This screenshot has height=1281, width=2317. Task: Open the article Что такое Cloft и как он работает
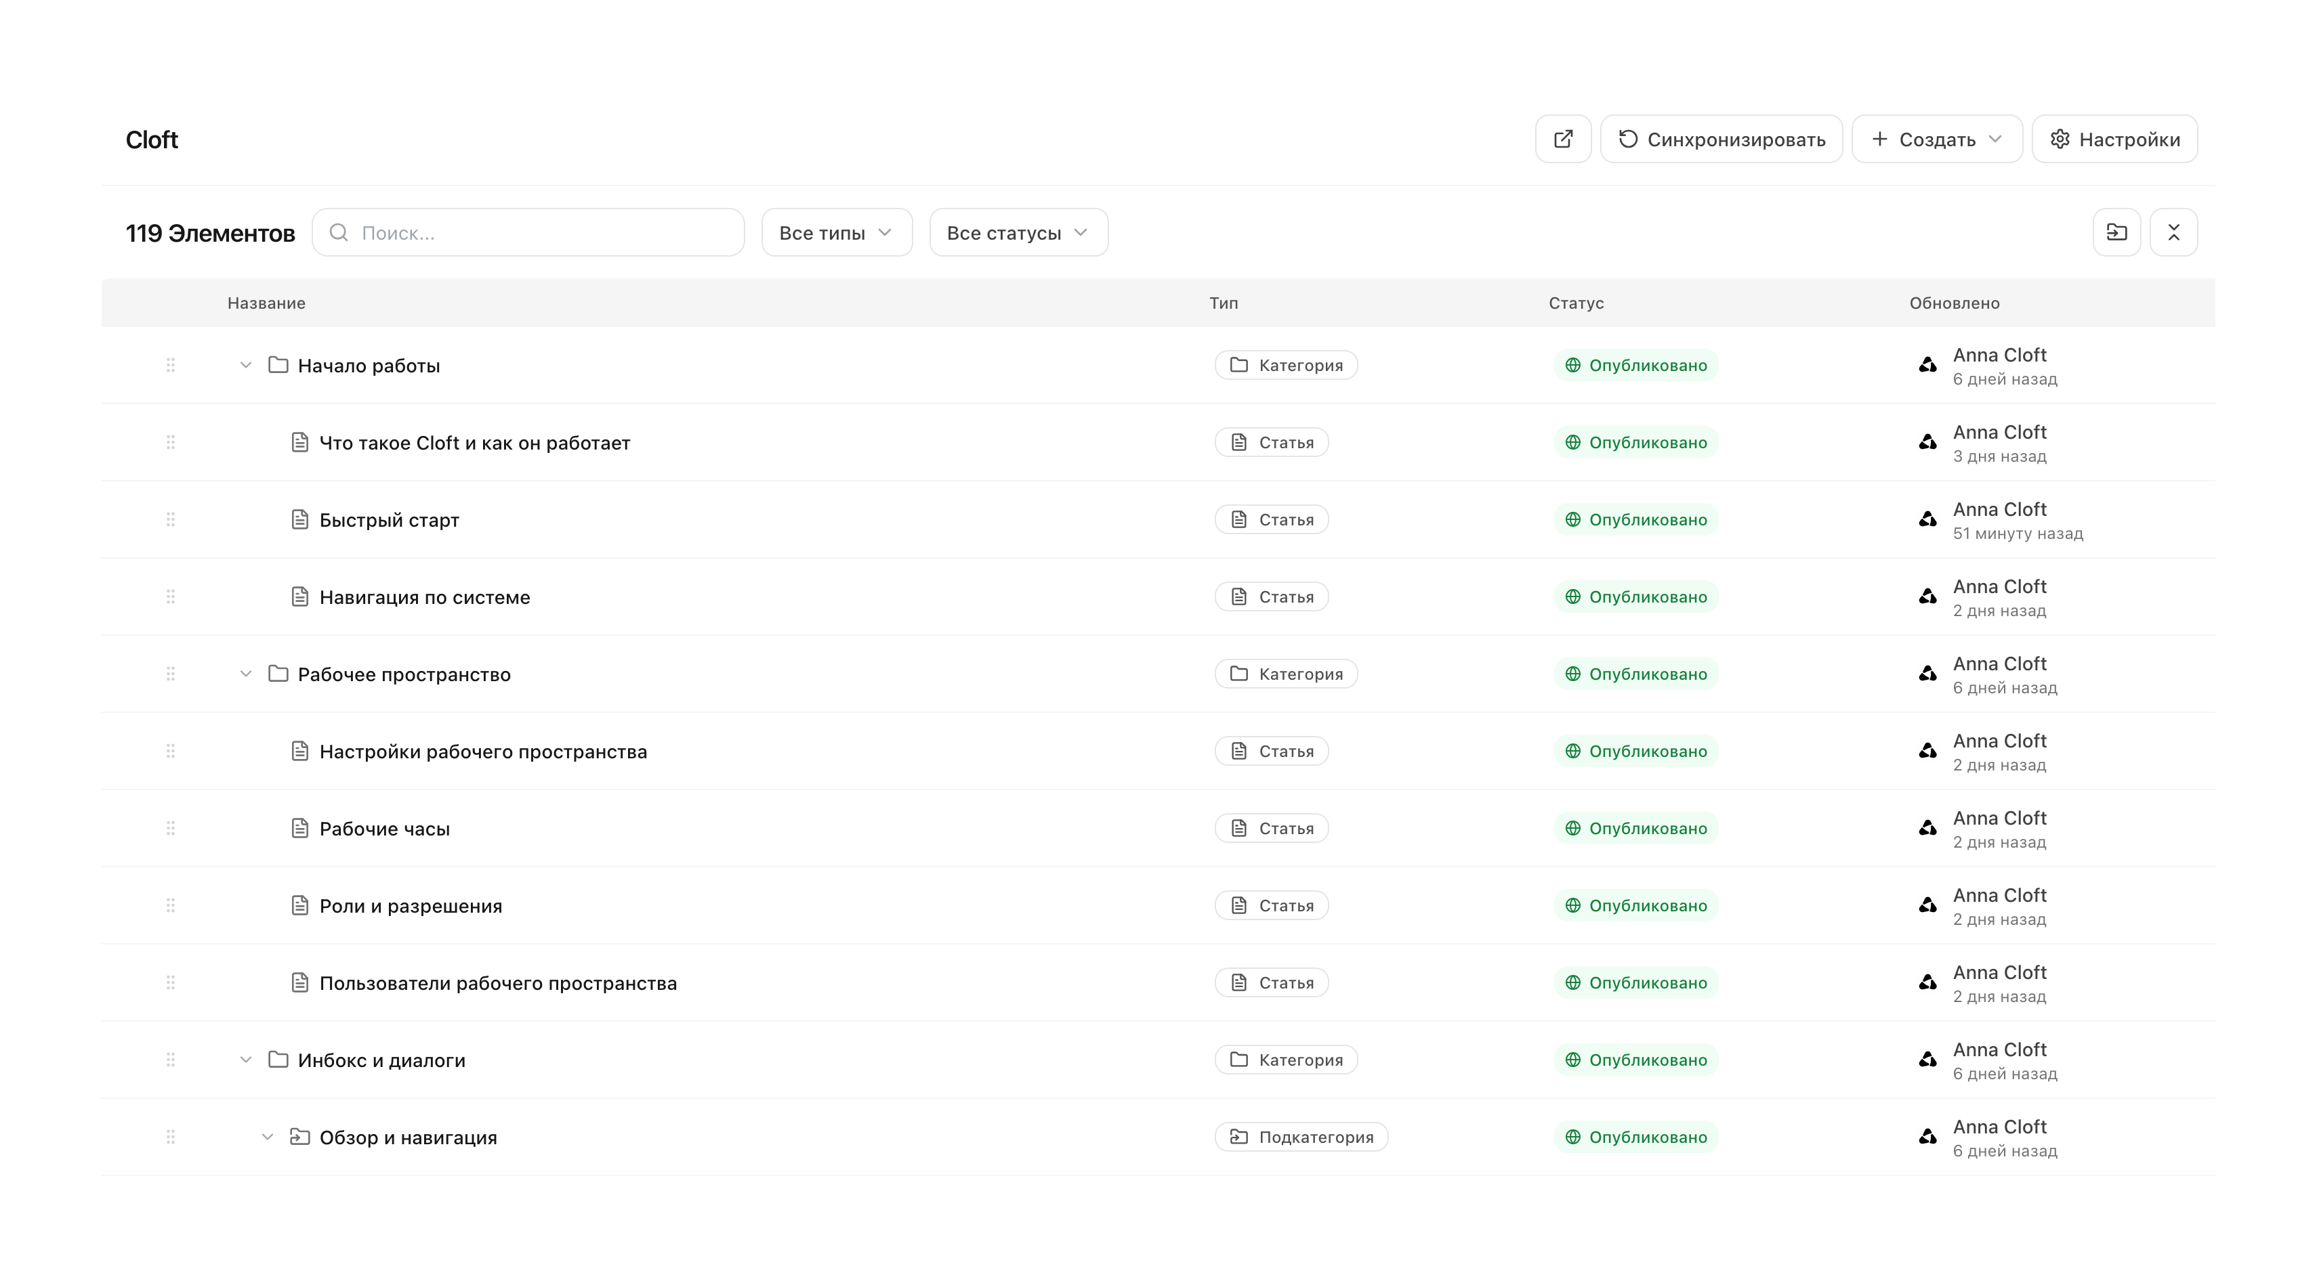[474, 442]
